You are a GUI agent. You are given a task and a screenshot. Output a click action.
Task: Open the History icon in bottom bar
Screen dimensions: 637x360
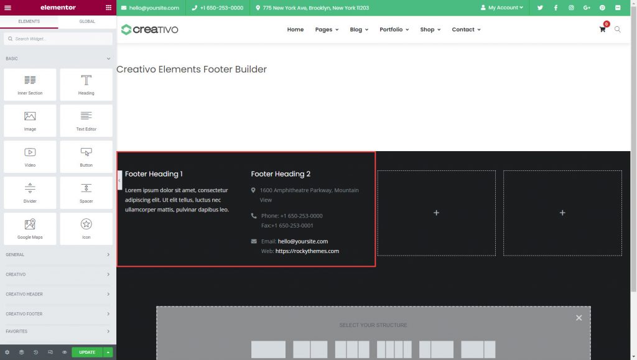pos(35,353)
